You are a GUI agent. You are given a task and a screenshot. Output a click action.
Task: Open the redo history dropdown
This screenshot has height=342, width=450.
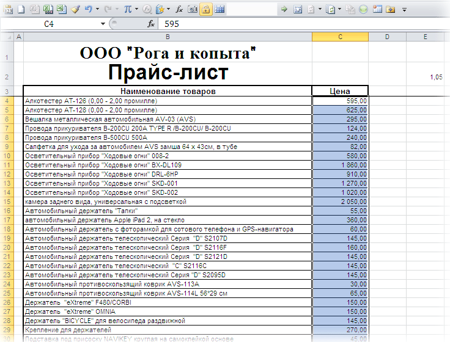pyautogui.click(x=117, y=9)
